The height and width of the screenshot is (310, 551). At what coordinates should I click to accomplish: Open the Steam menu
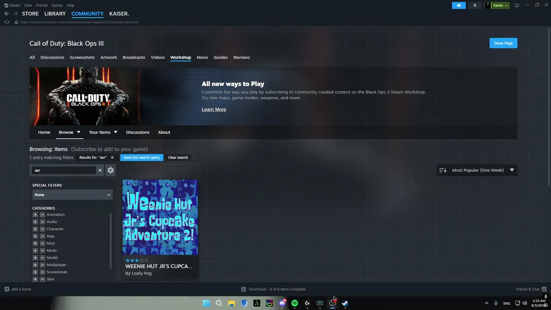pyautogui.click(x=15, y=5)
